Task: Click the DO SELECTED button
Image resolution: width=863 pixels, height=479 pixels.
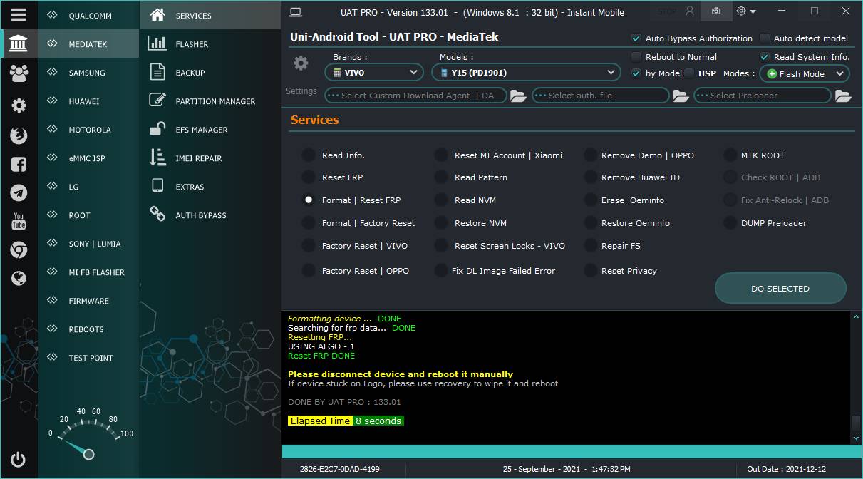Action: click(780, 289)
